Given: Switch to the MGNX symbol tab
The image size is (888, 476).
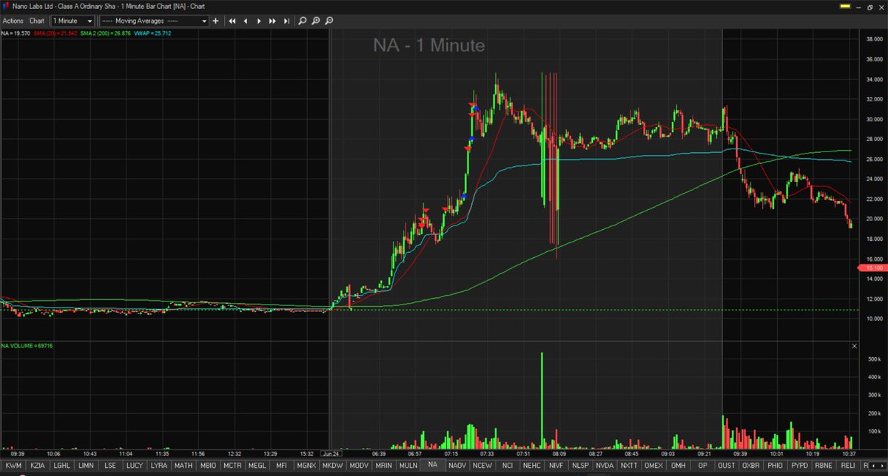Looking at the screenshot, I should click(x=306, y=466).
